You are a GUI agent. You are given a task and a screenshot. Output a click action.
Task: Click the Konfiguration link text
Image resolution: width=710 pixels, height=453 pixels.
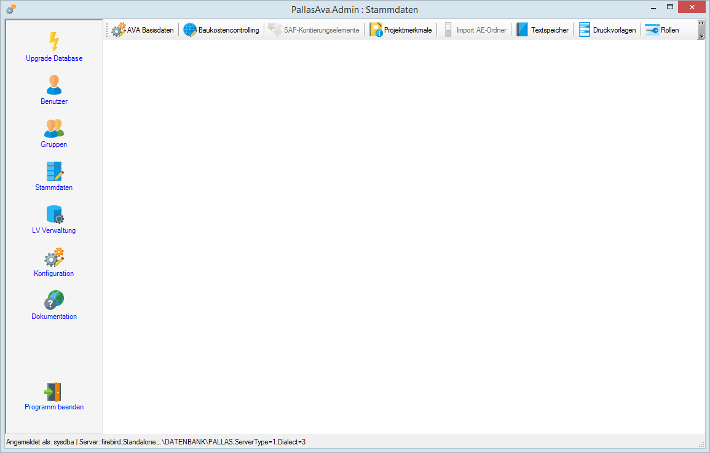54,274
